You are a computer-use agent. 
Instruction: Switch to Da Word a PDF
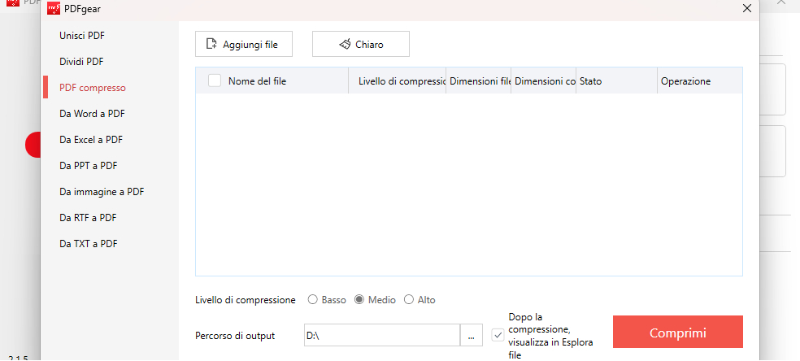[92, 114]
